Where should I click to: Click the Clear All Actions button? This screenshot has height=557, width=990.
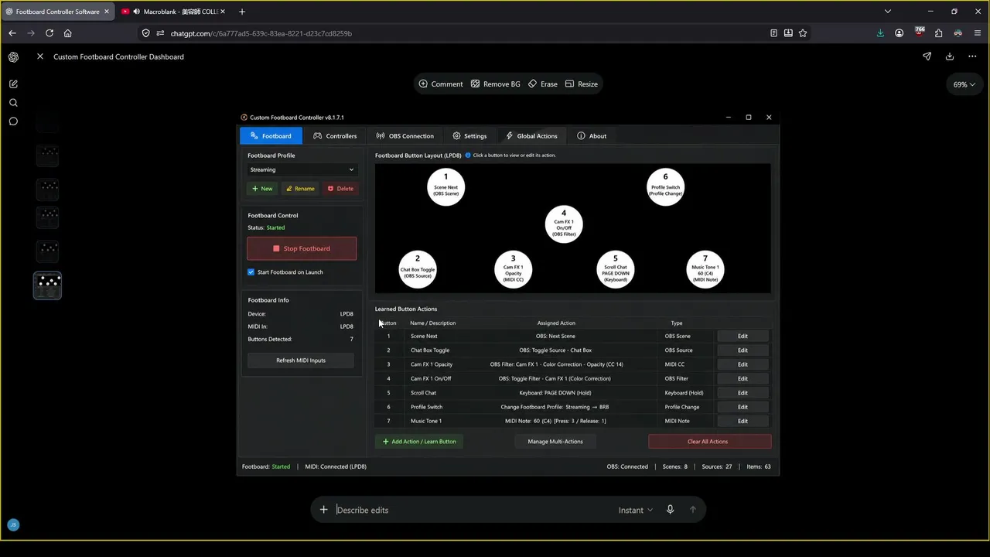(x=709, y=442)
